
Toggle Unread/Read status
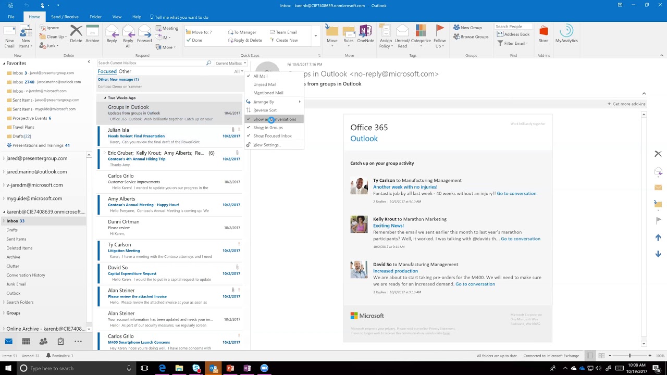(402, 36)
